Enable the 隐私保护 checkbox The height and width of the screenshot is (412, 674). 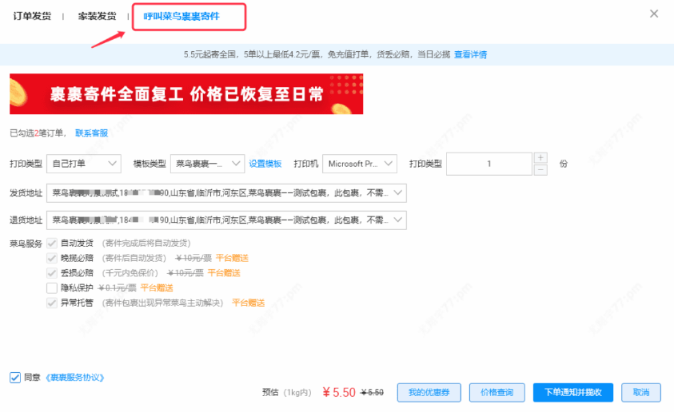tap(52, 288)
